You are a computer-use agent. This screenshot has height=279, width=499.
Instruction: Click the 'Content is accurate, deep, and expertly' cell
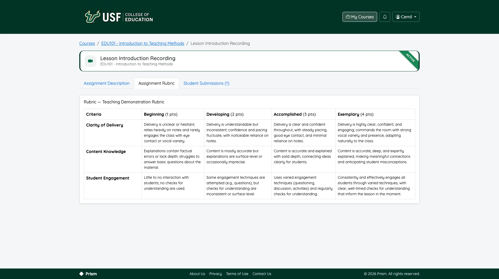point(375,159)
